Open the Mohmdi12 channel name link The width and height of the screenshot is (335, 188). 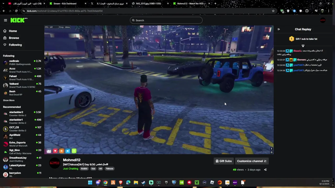(x=72, y=160)
